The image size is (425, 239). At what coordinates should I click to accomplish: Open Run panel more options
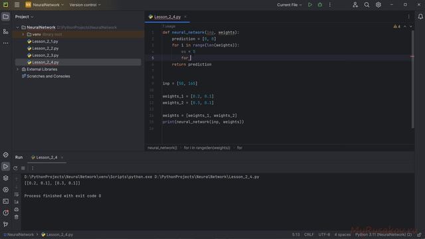33,168
